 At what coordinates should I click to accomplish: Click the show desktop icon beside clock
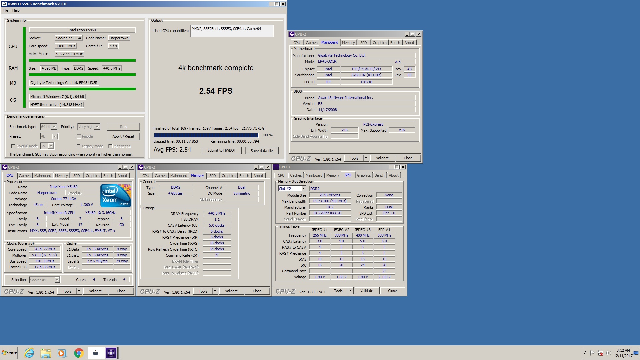click(x=636, y=353)
